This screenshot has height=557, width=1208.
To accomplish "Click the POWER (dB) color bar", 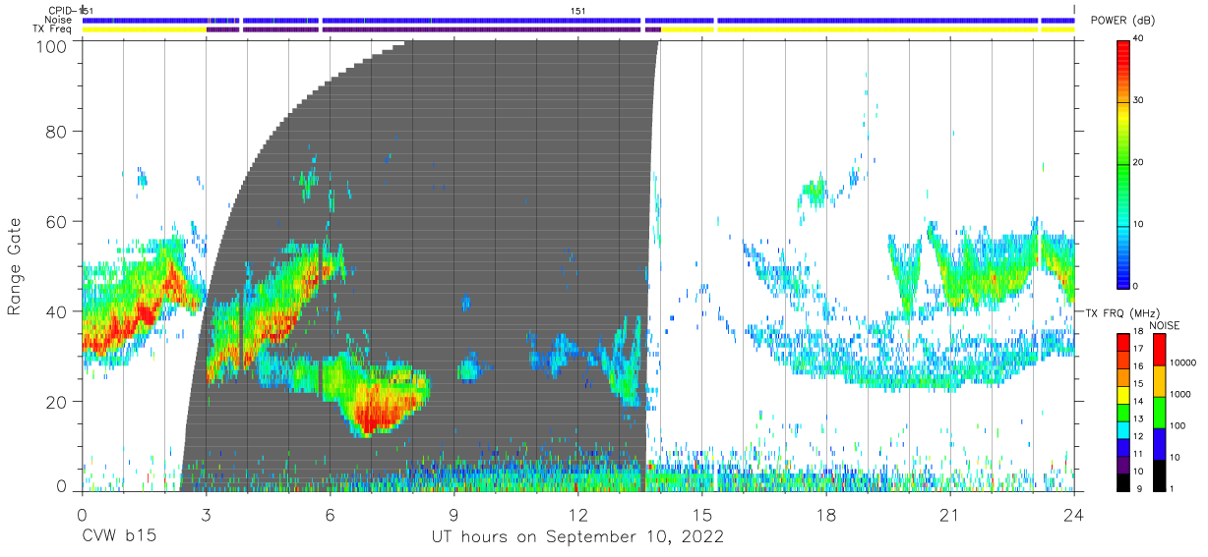I will coord(1124,163).
